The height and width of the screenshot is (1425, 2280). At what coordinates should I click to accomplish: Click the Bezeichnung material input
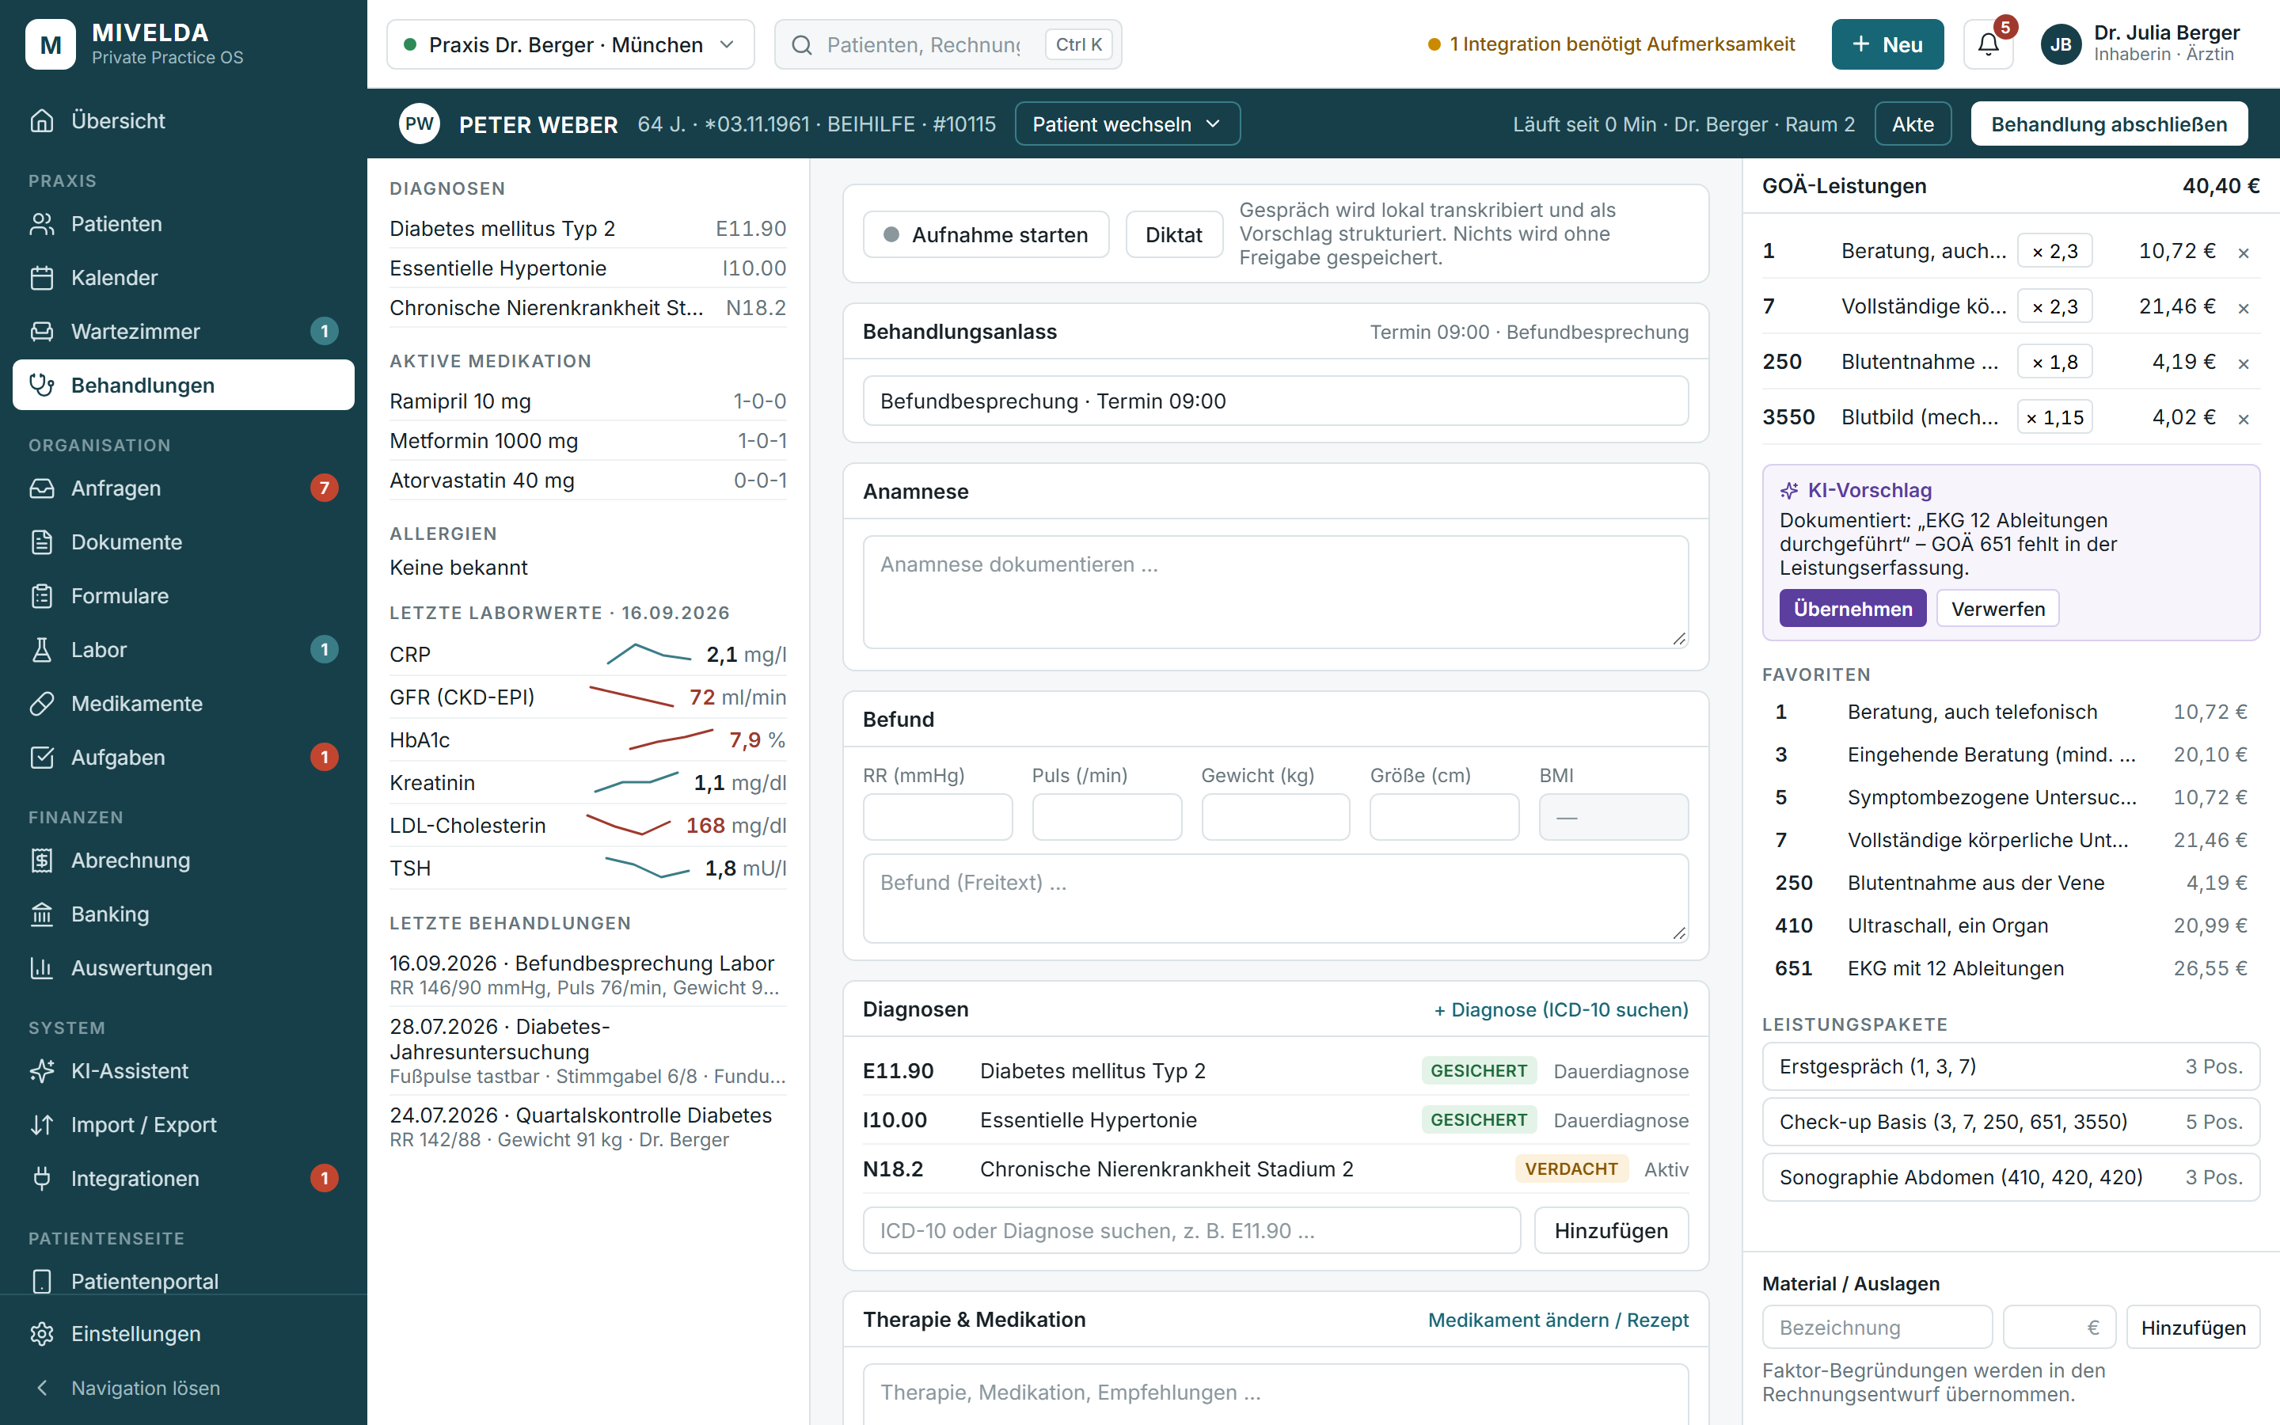pyautogui.click(x=1877, y=1327)
